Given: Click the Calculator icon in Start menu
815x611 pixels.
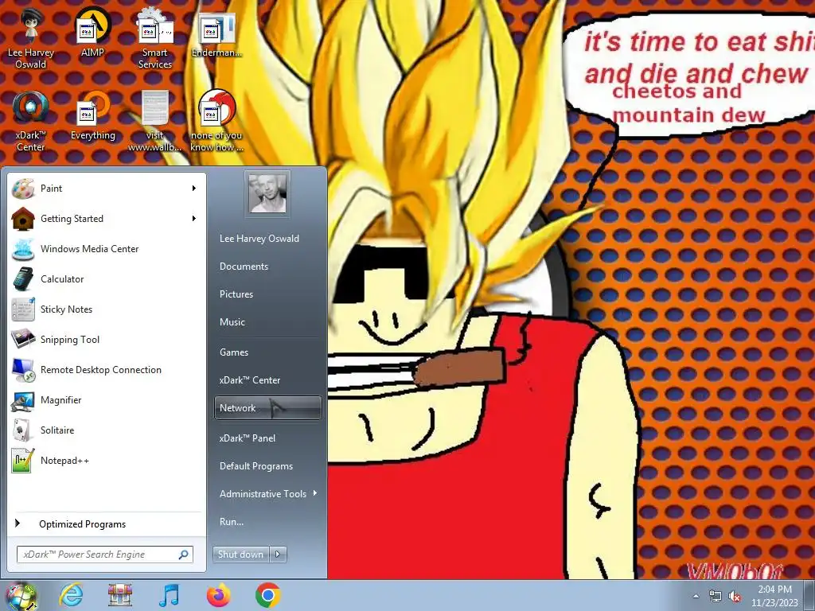Looking at the screenshot, I should click(x=23, y=279).
